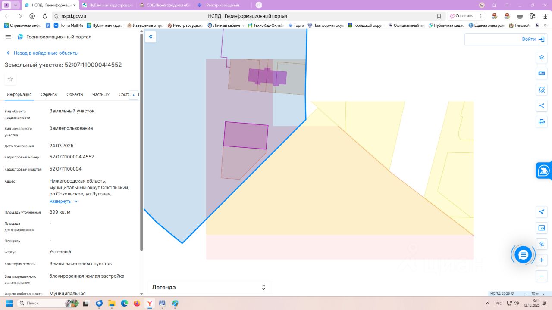Open the tab group dropdown arrow
Image resolution: width=552 pixels, height=310 pixels.
(16, 5)
